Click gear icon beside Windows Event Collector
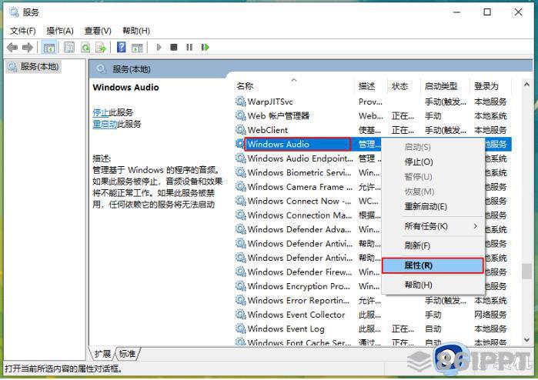Screen dimensions: 538x380 click(x=240, y=315)
